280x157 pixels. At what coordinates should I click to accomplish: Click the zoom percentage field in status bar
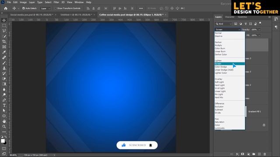click(x=13, y=155)
